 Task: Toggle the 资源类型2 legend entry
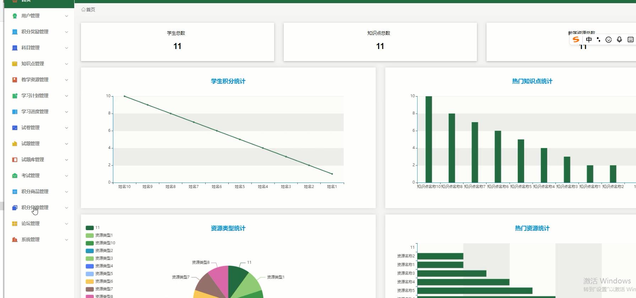click(99, 251)
